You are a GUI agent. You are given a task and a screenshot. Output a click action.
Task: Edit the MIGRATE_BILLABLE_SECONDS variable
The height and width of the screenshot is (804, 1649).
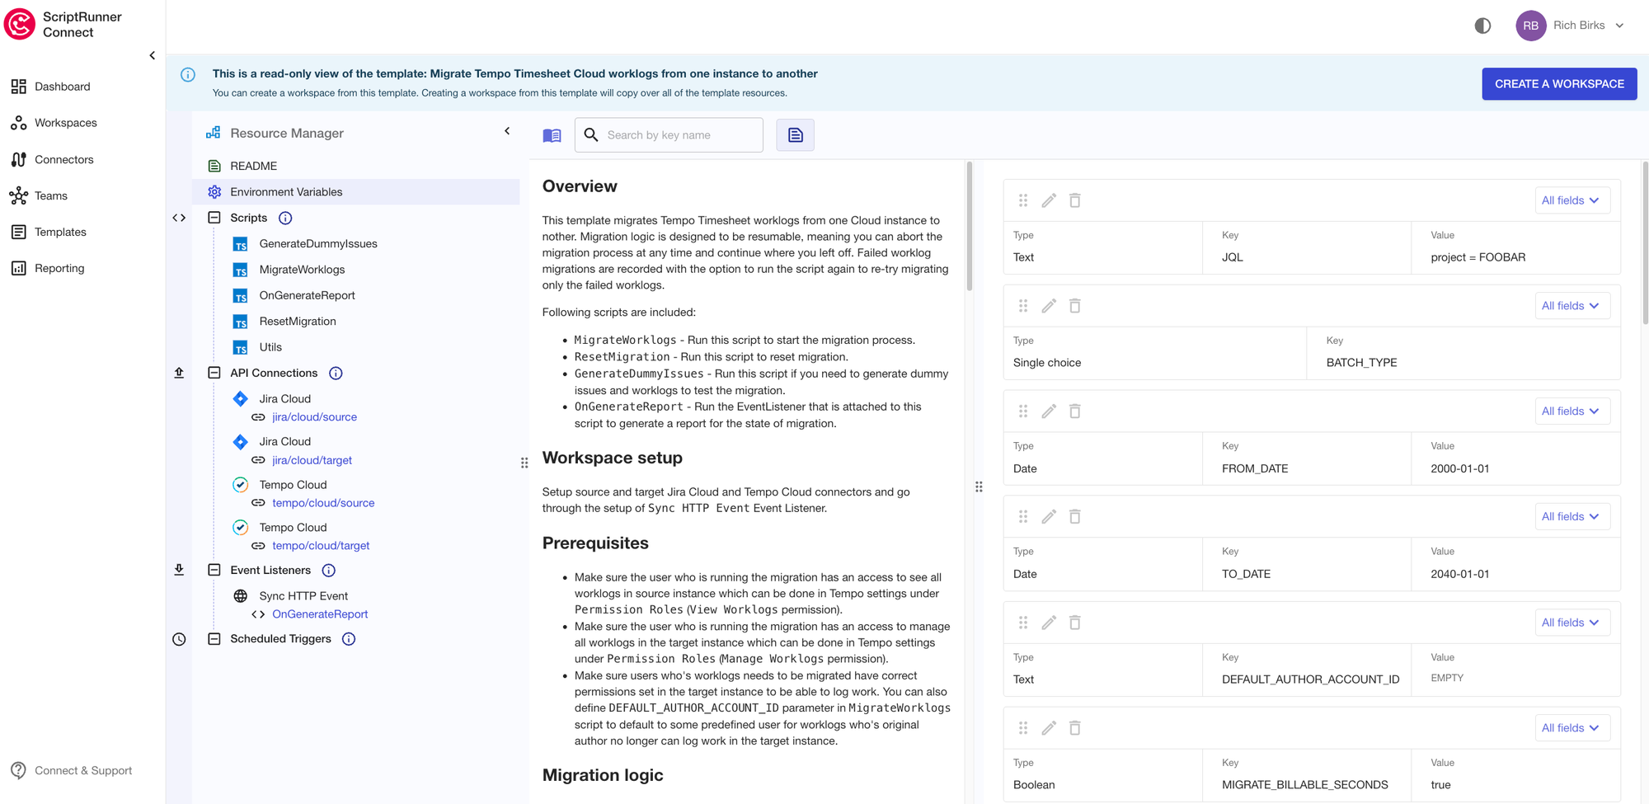pyautogui.click(x=1049, y=728)
